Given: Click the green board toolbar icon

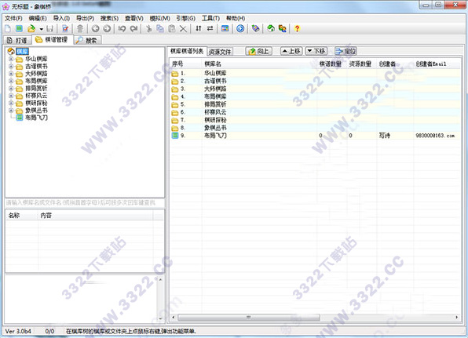Looking at the screenshot, I should (x=19, y=28).
